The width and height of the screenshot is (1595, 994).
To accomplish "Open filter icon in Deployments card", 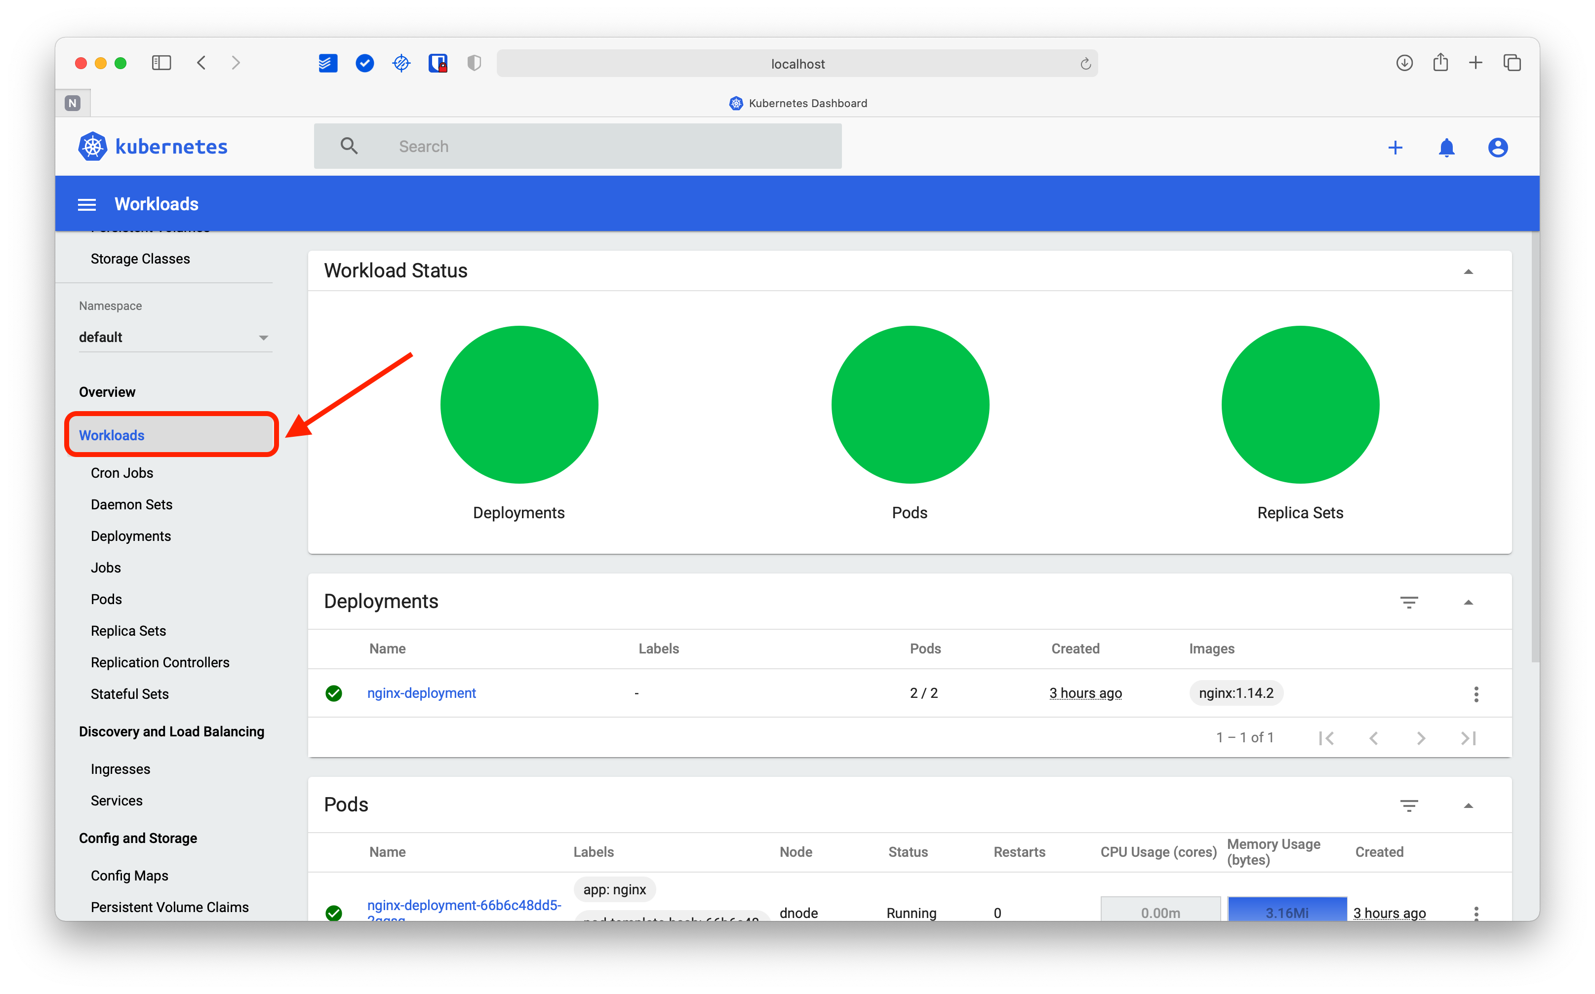I will 1409,602.
